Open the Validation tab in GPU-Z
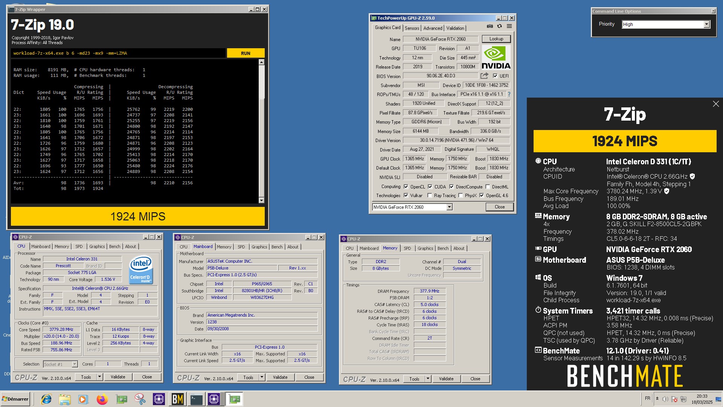This screenshot has width=723, height=407. click(455, 28)
